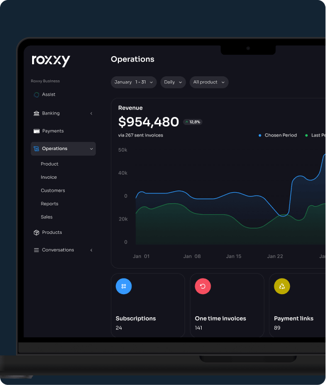Click the Payments card icon
Screen dimensions: 326x385
coord(36,131)
